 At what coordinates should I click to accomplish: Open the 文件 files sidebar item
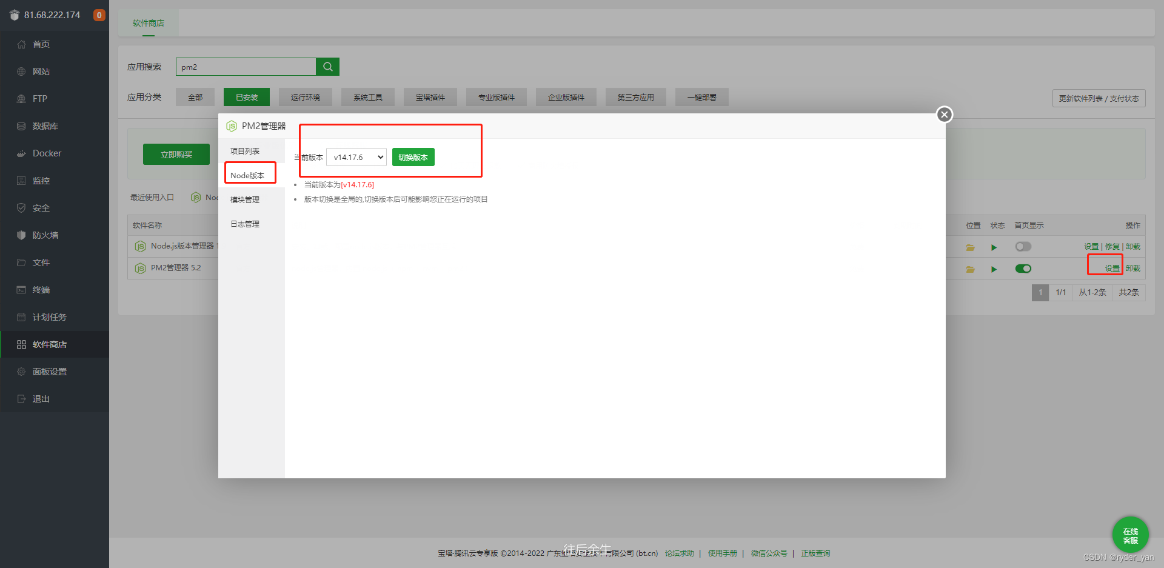click(55, 262)
